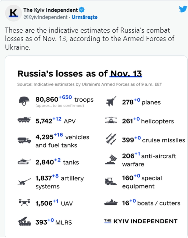Screen dimensions: 188x238
Task: Click the anti-aircraft warfare icon
Action: pos(111,159)
